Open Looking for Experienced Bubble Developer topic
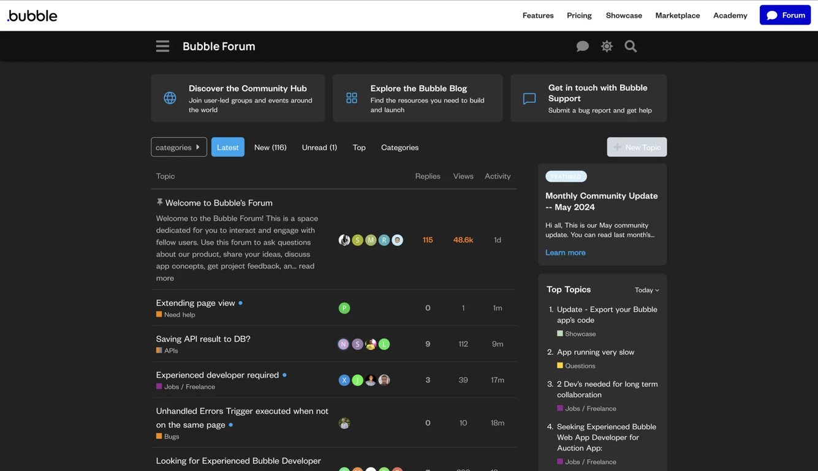The image size is (818, 471). coord(238,461)
